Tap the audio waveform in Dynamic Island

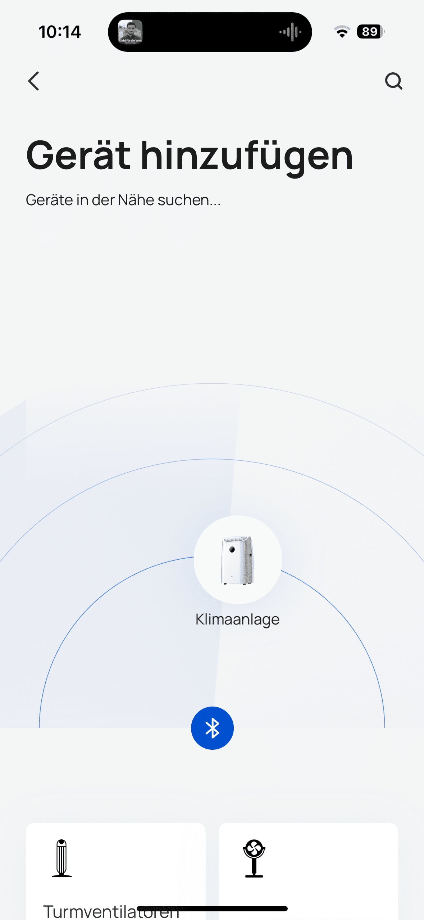(291, 32)
